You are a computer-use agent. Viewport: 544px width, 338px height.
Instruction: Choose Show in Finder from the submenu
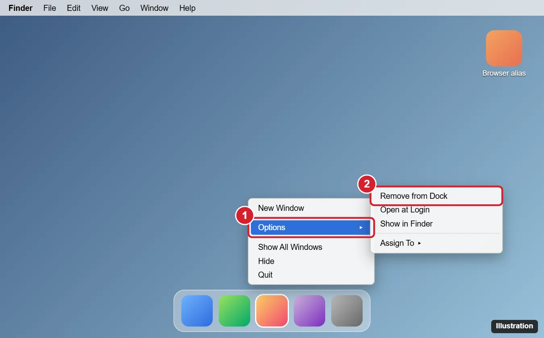(436, 224)
